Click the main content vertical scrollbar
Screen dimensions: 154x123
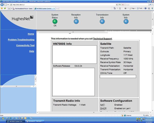(152, 73)
